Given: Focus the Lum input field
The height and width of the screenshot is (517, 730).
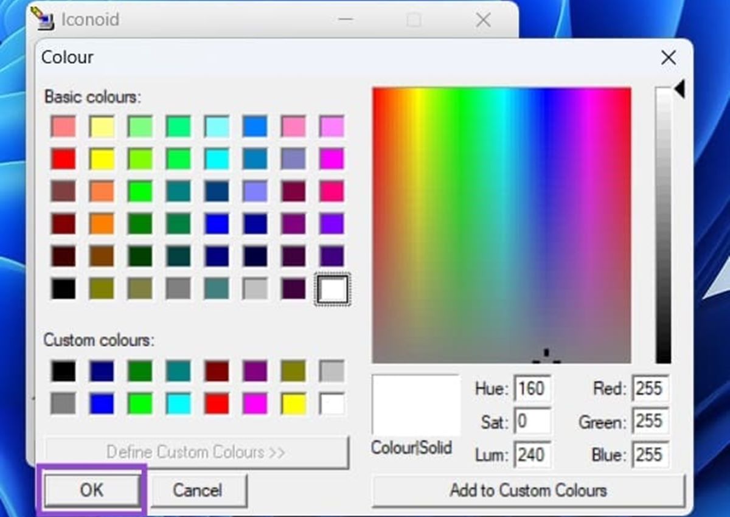Looking at the screenshot, I should [x=532, y=455].
